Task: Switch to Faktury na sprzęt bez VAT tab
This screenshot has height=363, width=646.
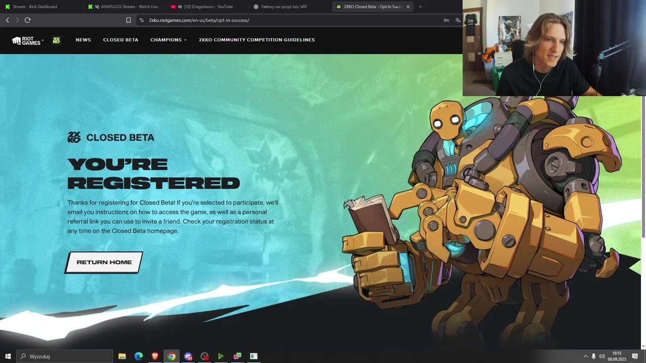Action: coord(289,7)
